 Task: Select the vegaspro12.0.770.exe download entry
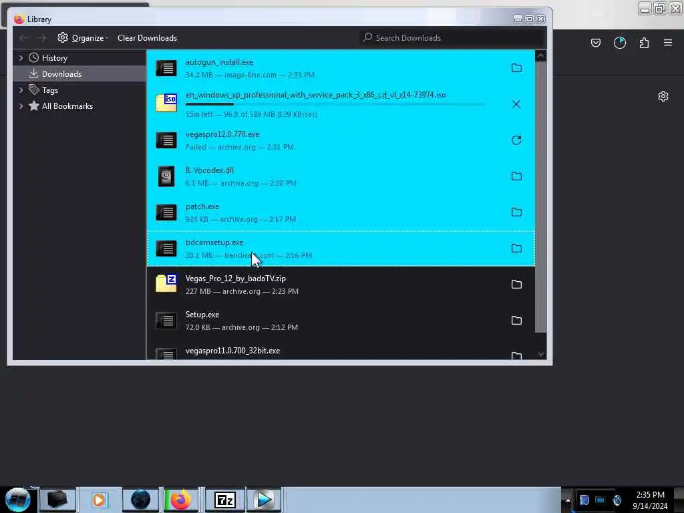click(x=341, y=140)
